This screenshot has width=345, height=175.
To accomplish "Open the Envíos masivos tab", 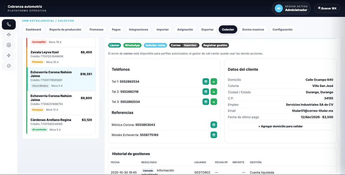I will click(253, 29).
